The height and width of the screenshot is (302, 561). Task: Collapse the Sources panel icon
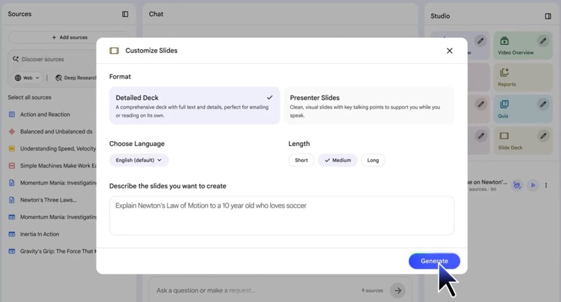(x=125, y=14)
